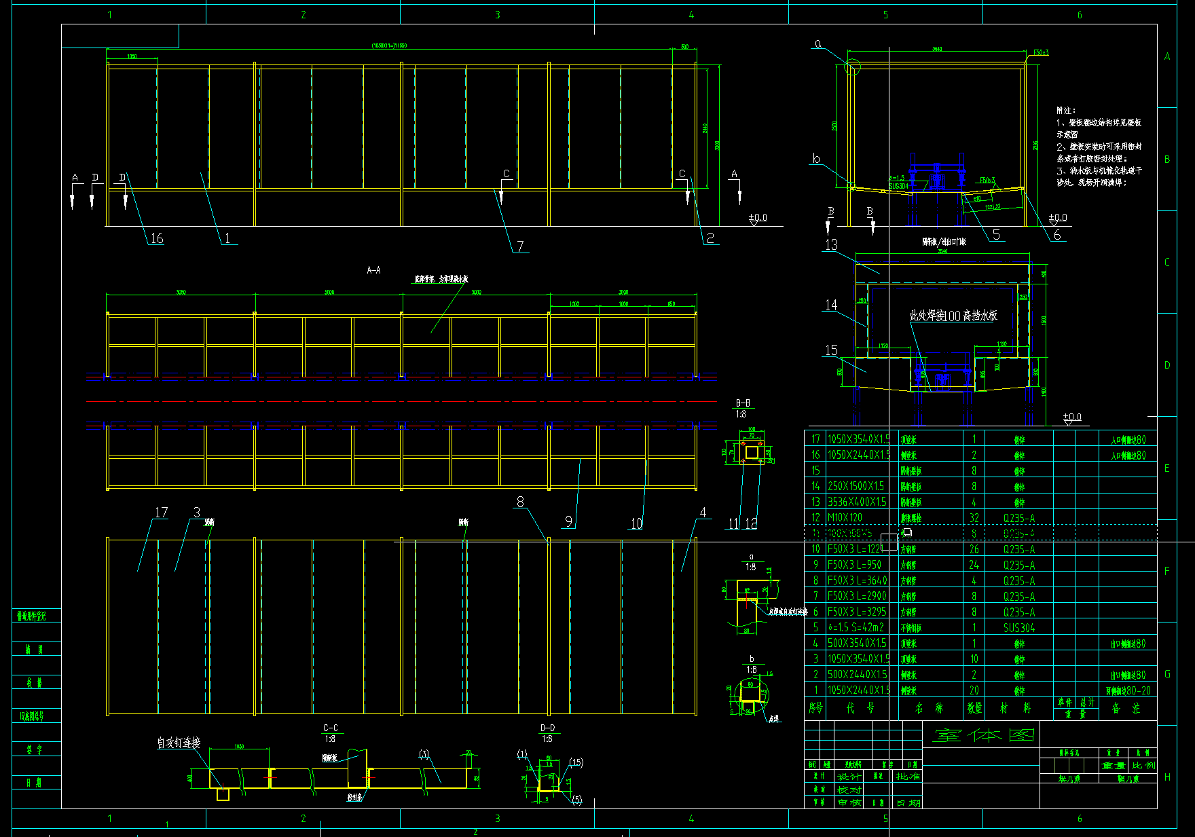Click zone letter "E" on the right border
Image resolution: width=1195 pixels, height=837 pixels.
pos(1167,468)
